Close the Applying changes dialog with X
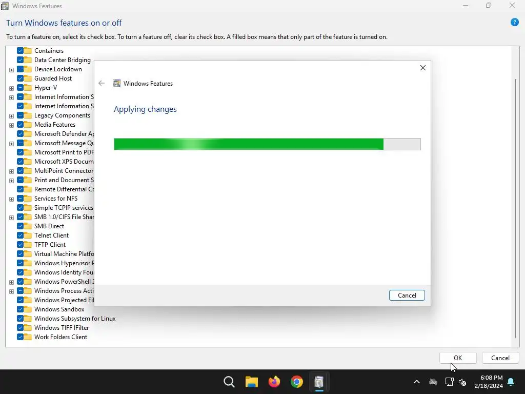 pyautogui.click(x=423, y=68)
